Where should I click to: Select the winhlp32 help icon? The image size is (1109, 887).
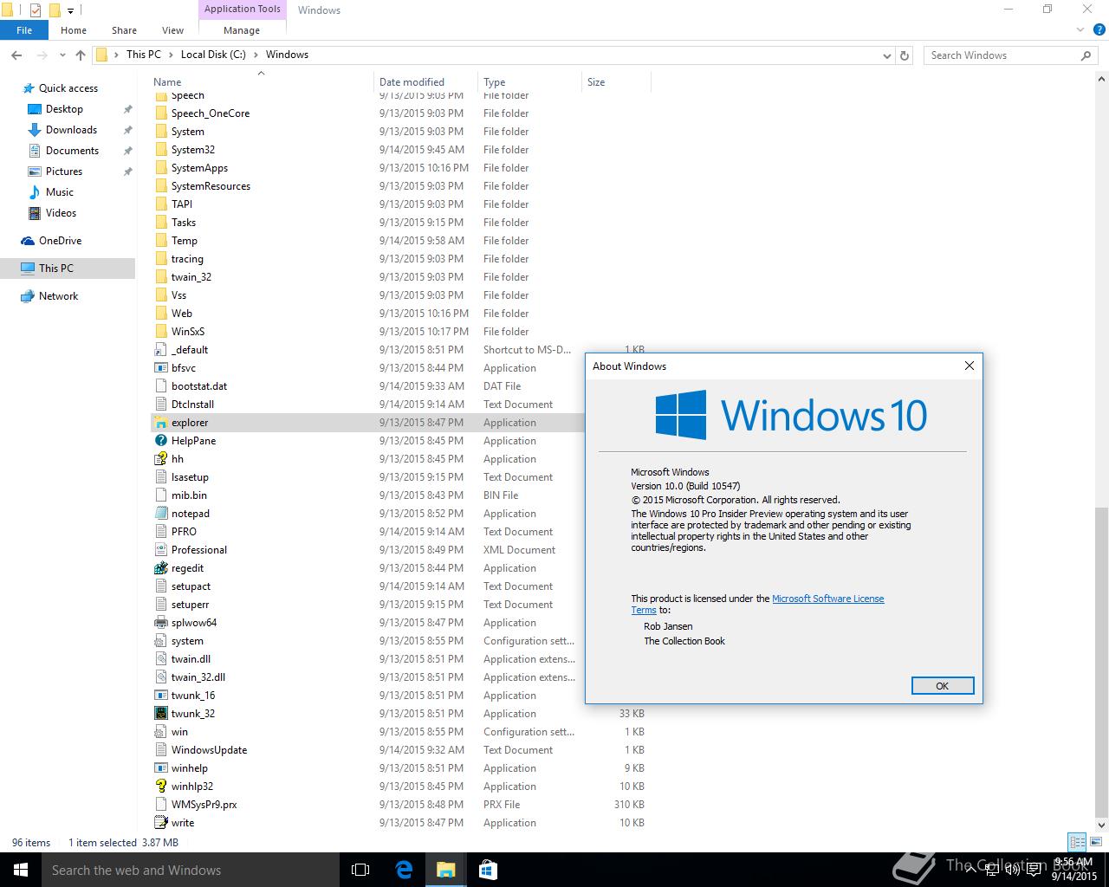160,787
